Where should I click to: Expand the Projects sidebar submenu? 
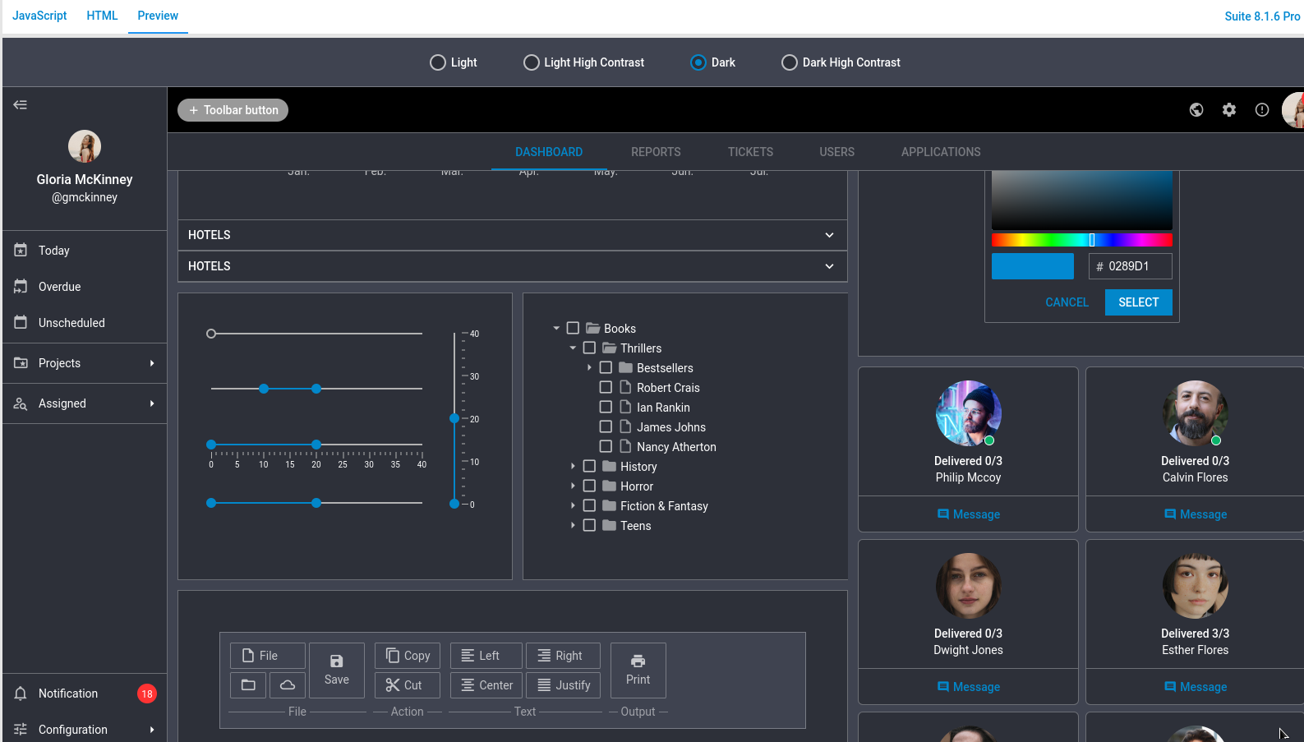click(152, 363)
